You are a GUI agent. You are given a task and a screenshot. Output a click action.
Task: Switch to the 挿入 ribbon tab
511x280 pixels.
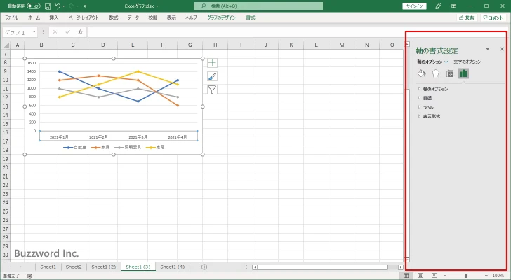click(54, 17)
